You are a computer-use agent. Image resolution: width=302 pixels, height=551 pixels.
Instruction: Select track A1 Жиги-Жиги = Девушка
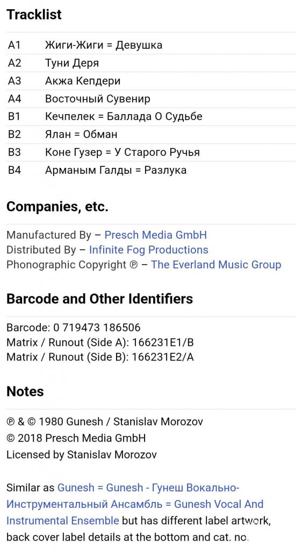tap(151, 45)
